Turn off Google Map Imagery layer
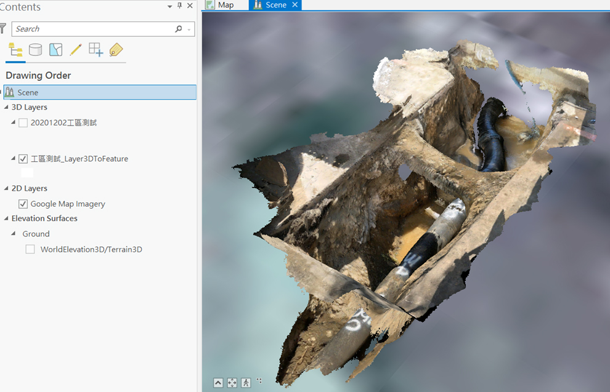The height and width of the screenshot is (392, 610). 23,204
